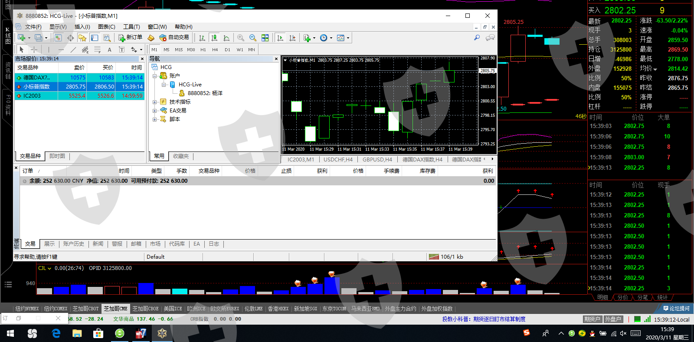Viewport: 694px width, 342px height.
Task: Toggle the 自动交易 auto-trading button
Action: click(174, 38)
